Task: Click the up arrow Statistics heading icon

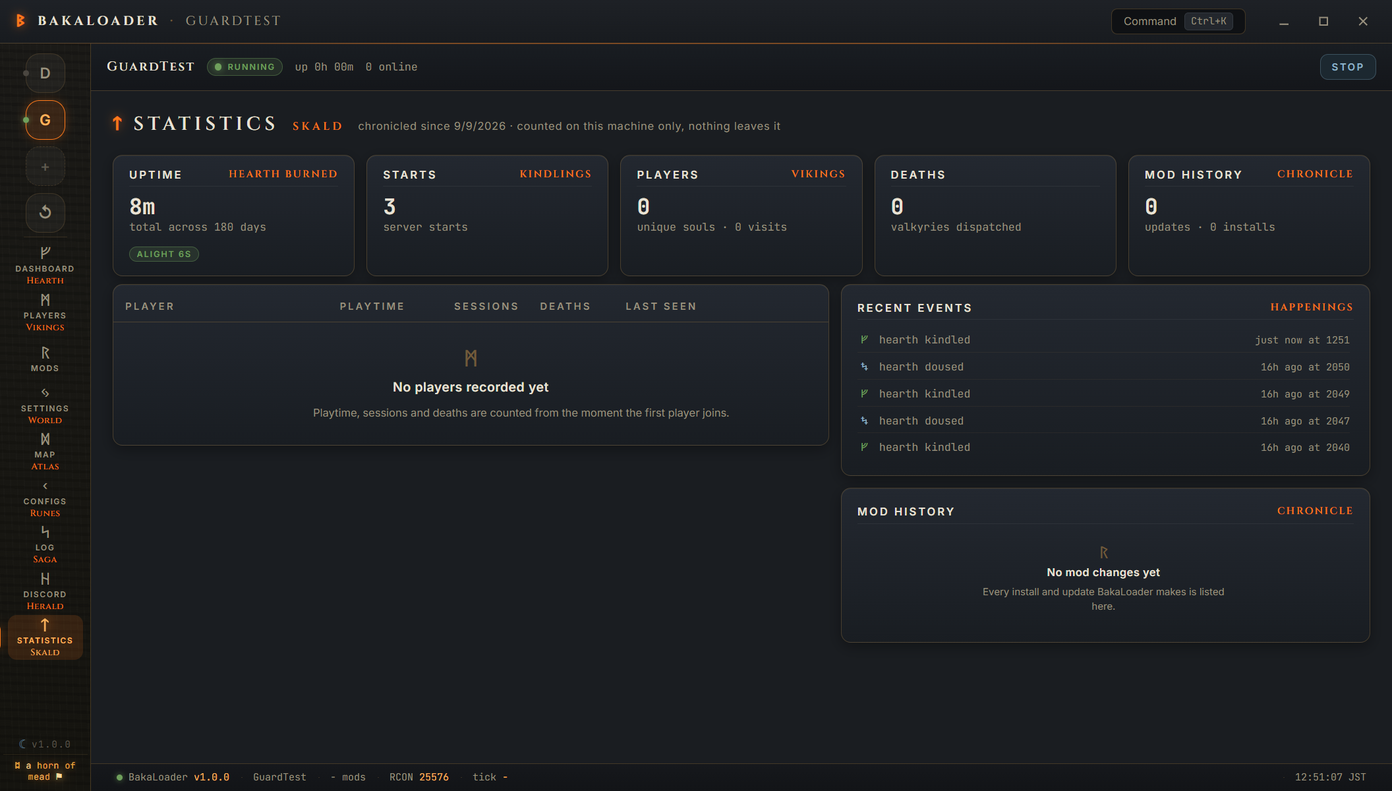Action: coord(117,123)
